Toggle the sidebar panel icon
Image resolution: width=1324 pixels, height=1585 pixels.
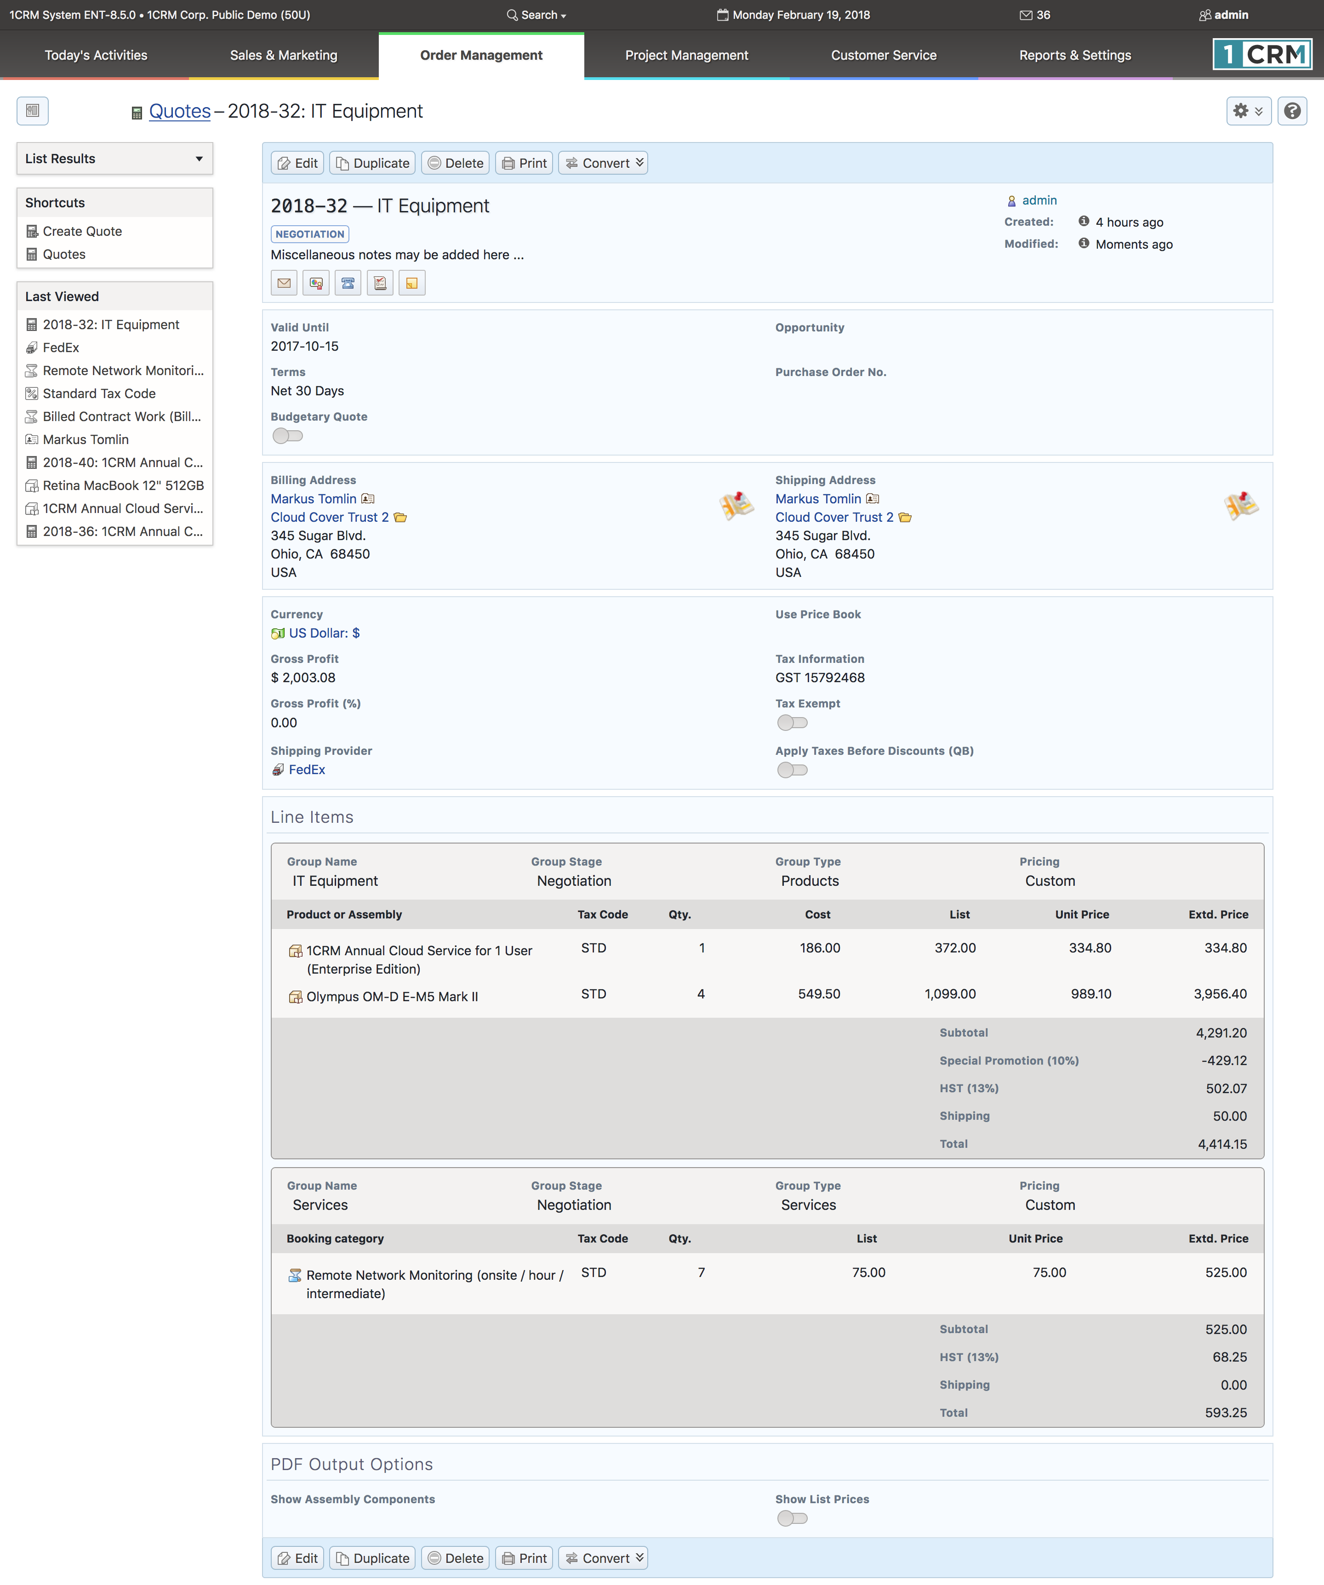33,111
